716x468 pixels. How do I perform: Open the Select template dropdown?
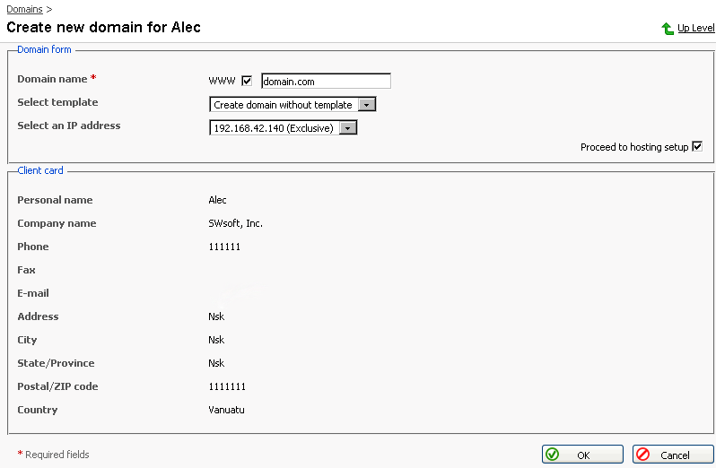[x=292, y=105]
